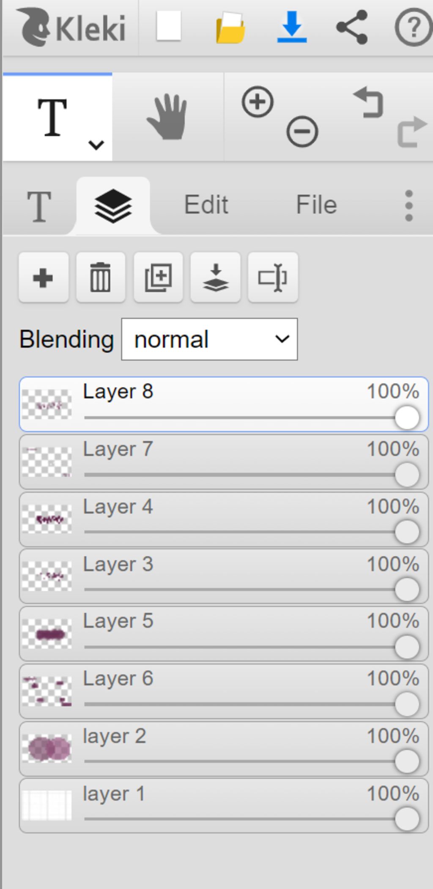This screenshot has height=889, width=433.
Task: Select the Hand pan tool
Action: tap(167, 117)
